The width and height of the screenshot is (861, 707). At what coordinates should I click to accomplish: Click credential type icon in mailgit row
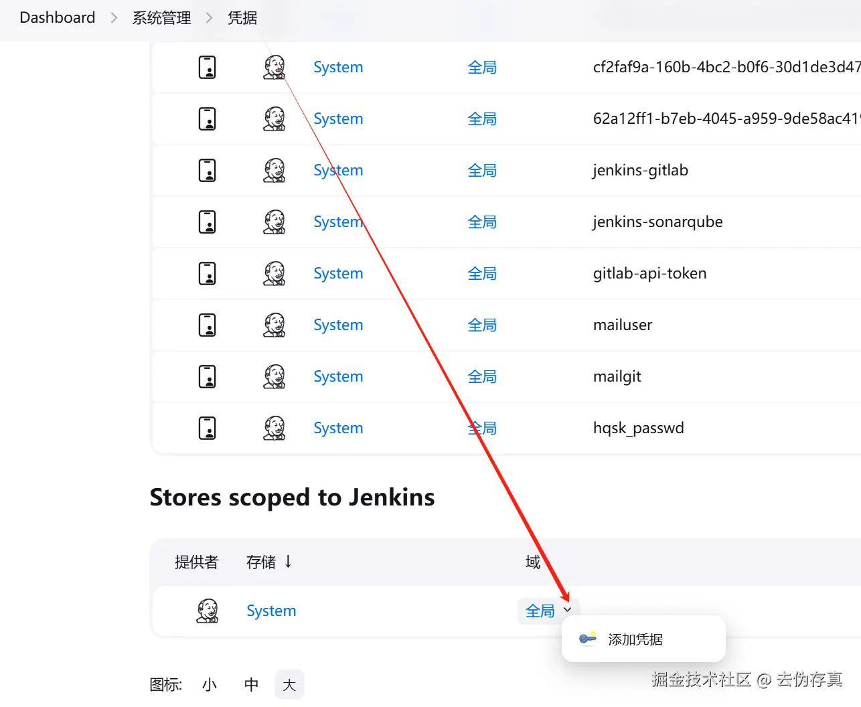[x=208, y=377]
